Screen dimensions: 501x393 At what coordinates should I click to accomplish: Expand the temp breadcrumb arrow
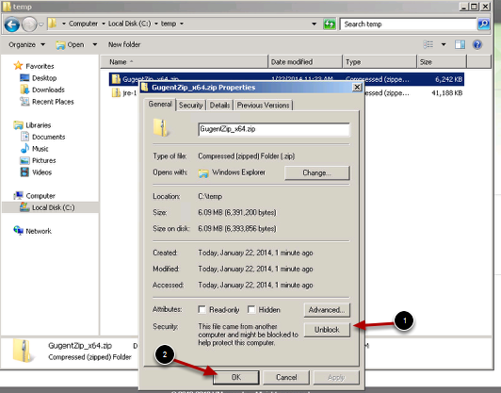click(182, 24)
